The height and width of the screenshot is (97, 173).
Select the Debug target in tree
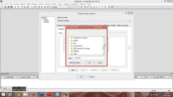click(x=46, y=20)
